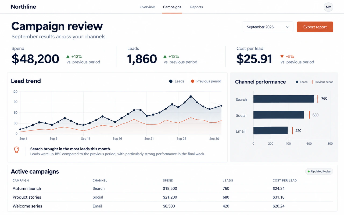Click the green dot in Updated today badge

(309, 172)
